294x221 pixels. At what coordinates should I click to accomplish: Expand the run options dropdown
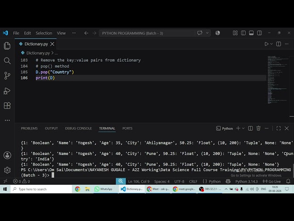pos(271,44)
